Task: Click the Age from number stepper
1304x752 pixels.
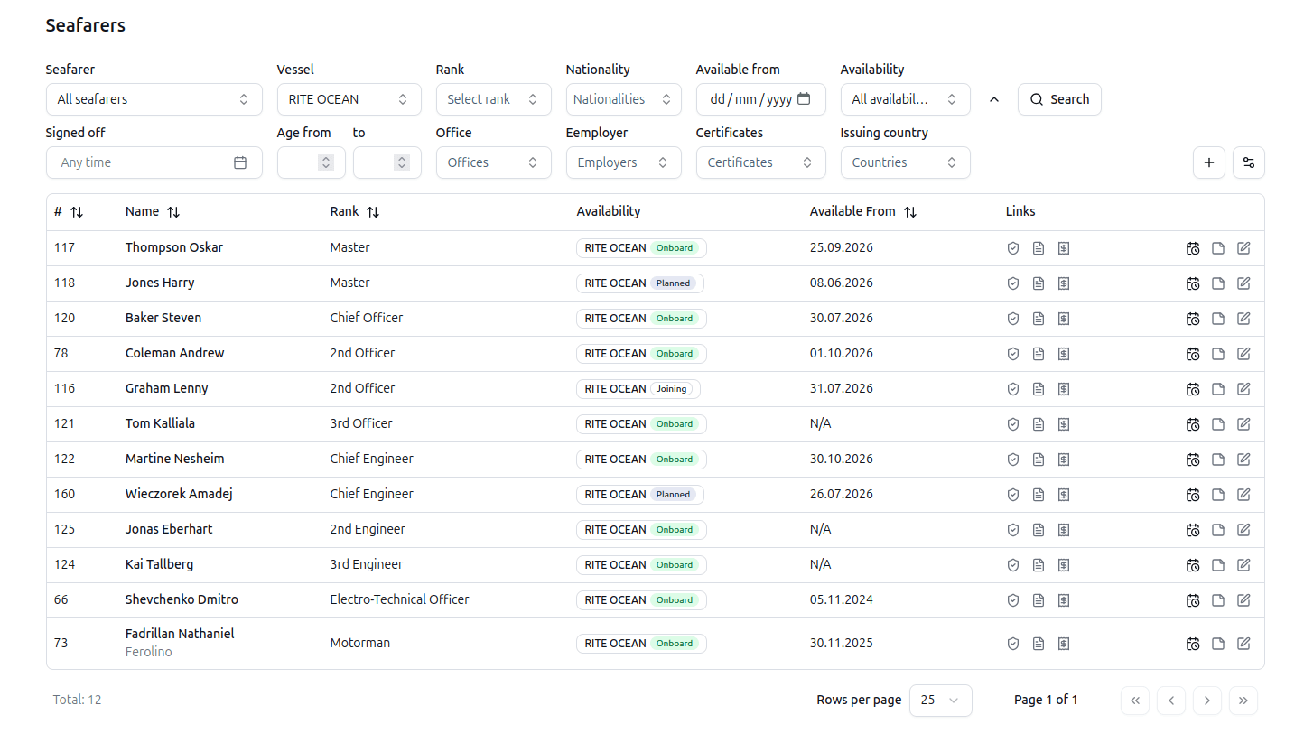Action: 327,162
